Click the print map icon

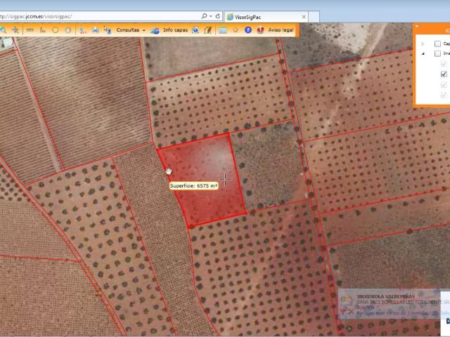pyautogui.click(x=95, y=30)
